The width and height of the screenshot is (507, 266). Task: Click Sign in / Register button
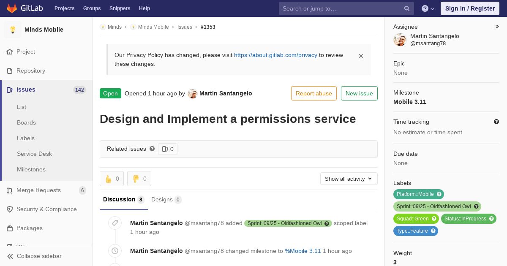(x=470, y=8)
